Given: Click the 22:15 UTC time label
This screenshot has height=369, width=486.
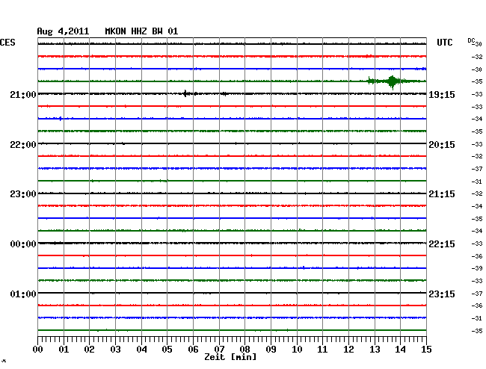Looking at the screenshot, I should [442, 244].
